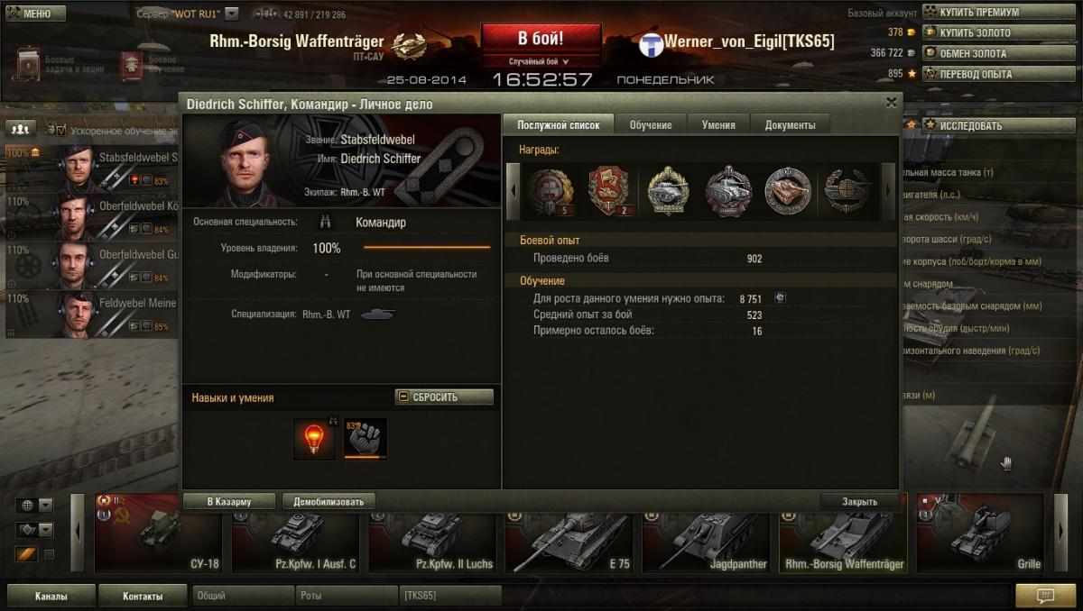The image size is (1083, 611).
Task: Open the Контакты button
Action: [x=143, y=596]
